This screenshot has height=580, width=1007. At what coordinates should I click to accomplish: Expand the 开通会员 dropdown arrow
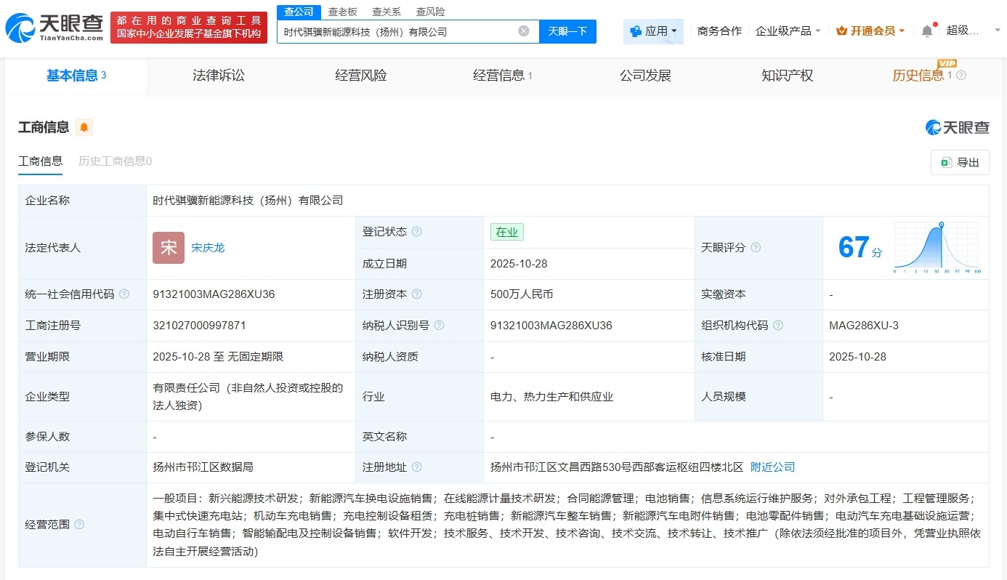[903, 30]
